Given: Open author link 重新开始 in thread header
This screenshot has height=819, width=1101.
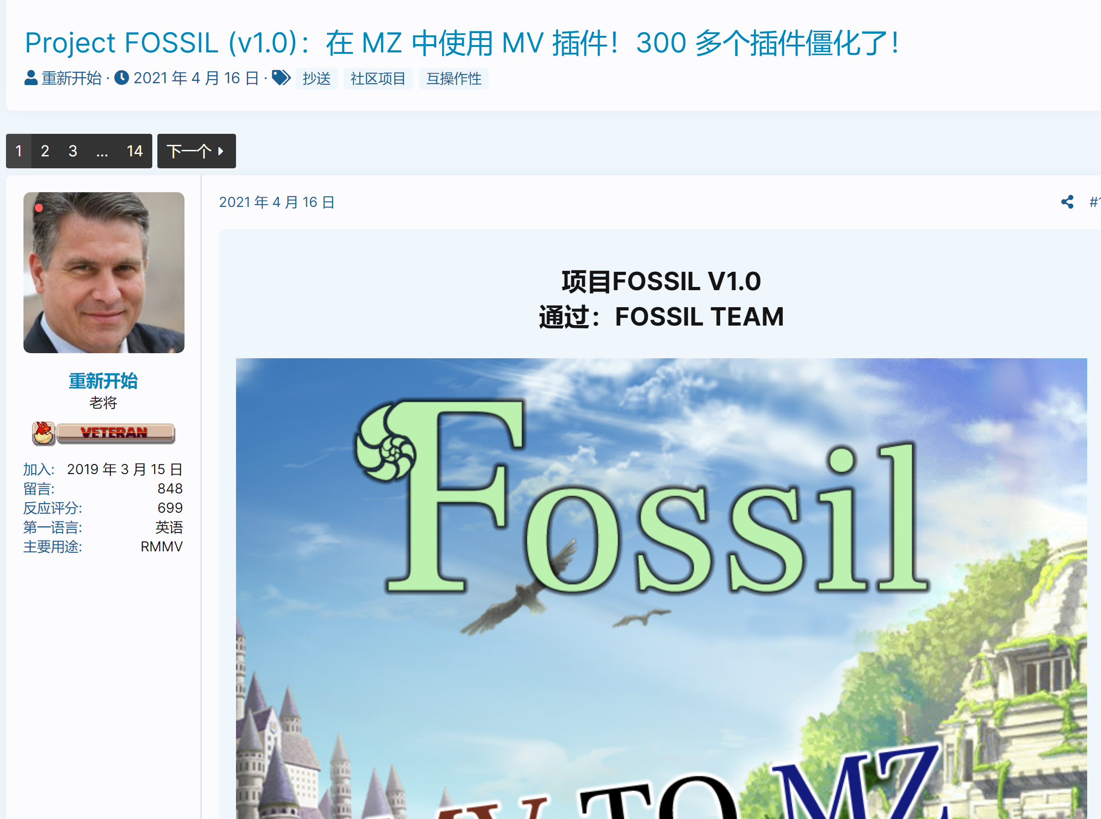Looking at the screenshot, I should point(71,78).
